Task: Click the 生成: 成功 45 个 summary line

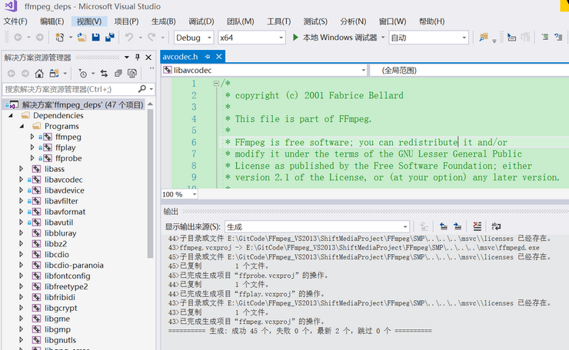Action: [x=300, y=331]
